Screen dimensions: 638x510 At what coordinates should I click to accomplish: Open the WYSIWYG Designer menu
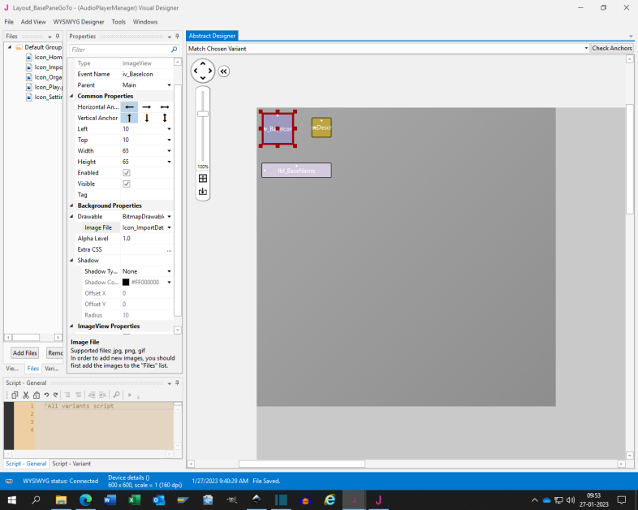[x=79, y=22]
